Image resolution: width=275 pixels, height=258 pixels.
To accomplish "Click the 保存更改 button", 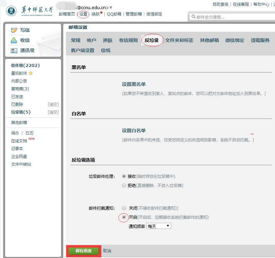I will coord(83,251).
